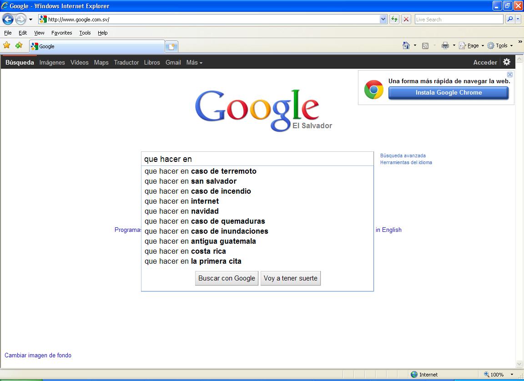Open the File menu

pos(8,33)
